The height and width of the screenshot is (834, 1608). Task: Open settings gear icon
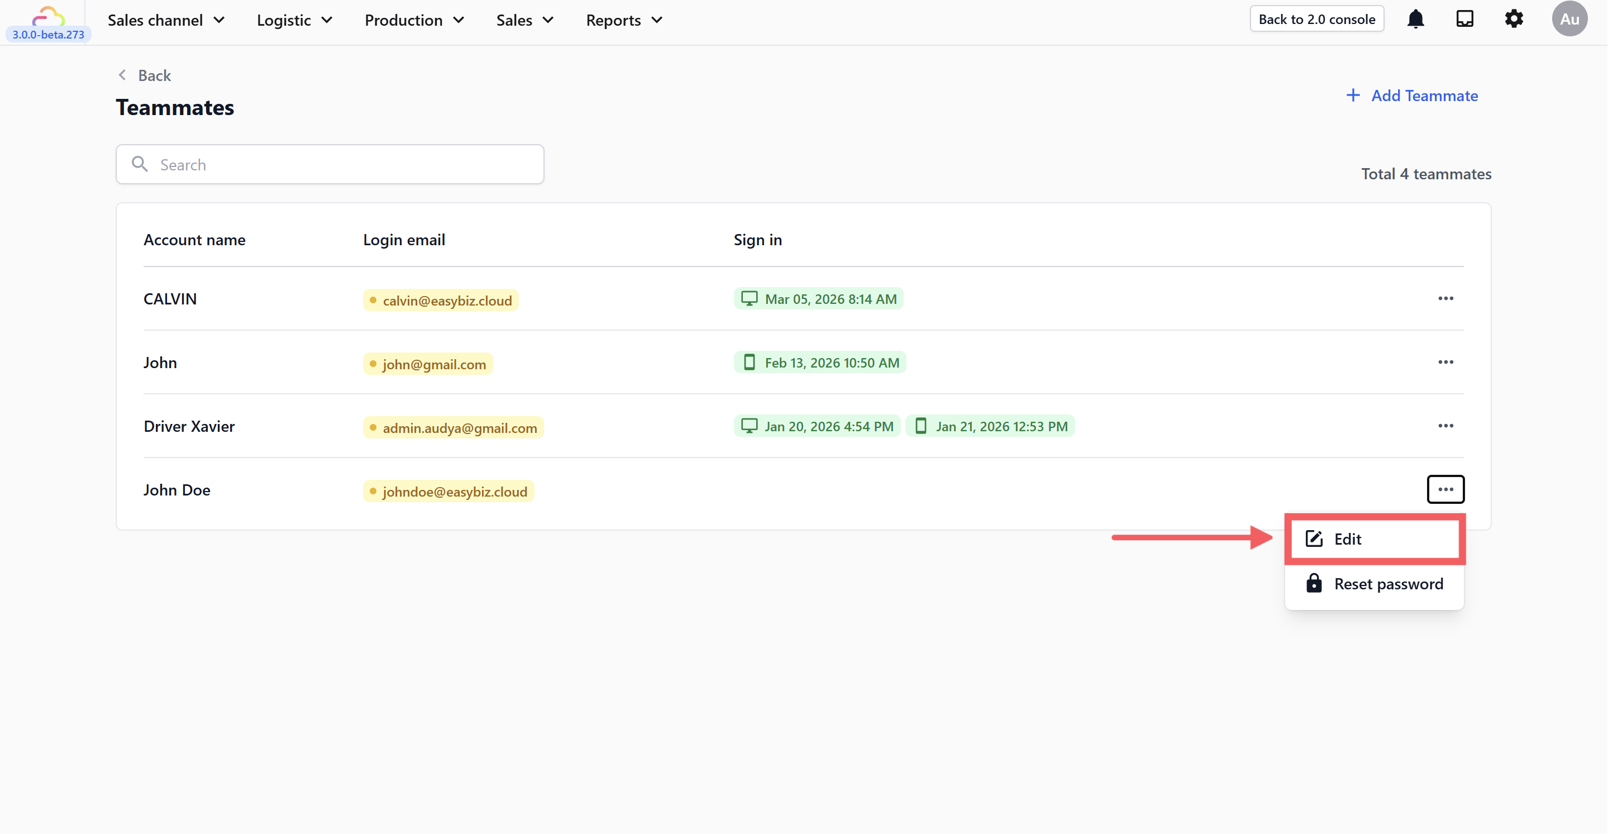point(1514,20)
